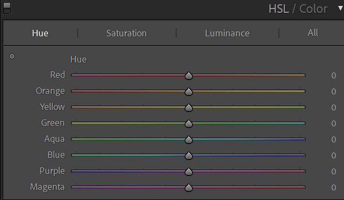Click the Blue hue slider handle
The width and height of the screenshot is (344, 200).
(x=189, y=155)
